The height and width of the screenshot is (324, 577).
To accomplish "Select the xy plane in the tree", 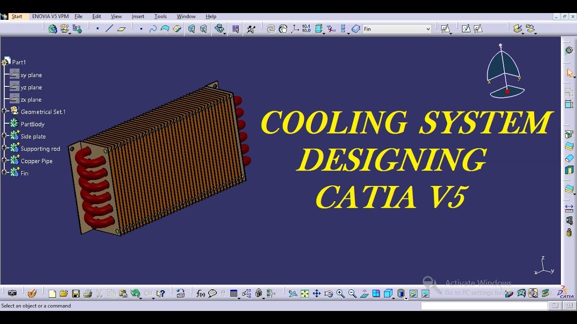I will point(31,75).
